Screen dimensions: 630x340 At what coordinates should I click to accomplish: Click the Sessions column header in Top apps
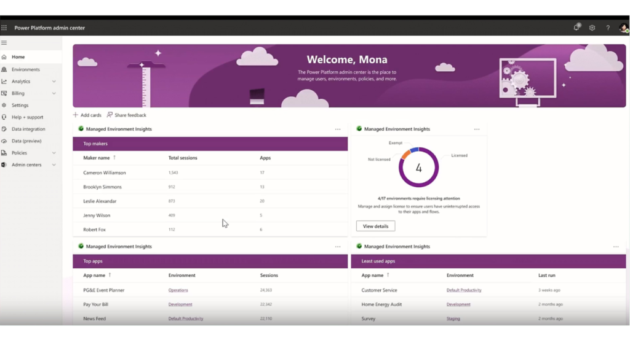click(269, 276)
